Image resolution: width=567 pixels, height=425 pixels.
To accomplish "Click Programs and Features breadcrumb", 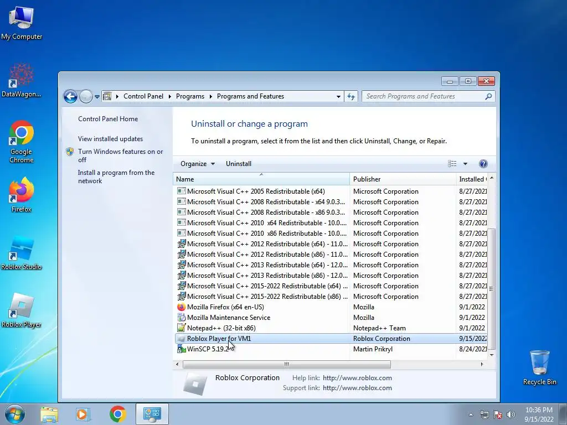I will click(250, 96).
